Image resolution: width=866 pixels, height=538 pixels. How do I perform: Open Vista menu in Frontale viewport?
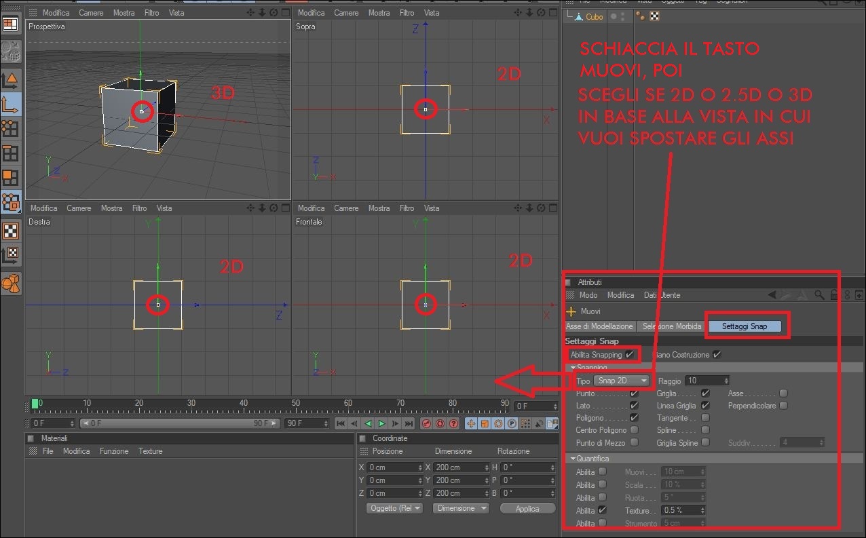point(432,208)
